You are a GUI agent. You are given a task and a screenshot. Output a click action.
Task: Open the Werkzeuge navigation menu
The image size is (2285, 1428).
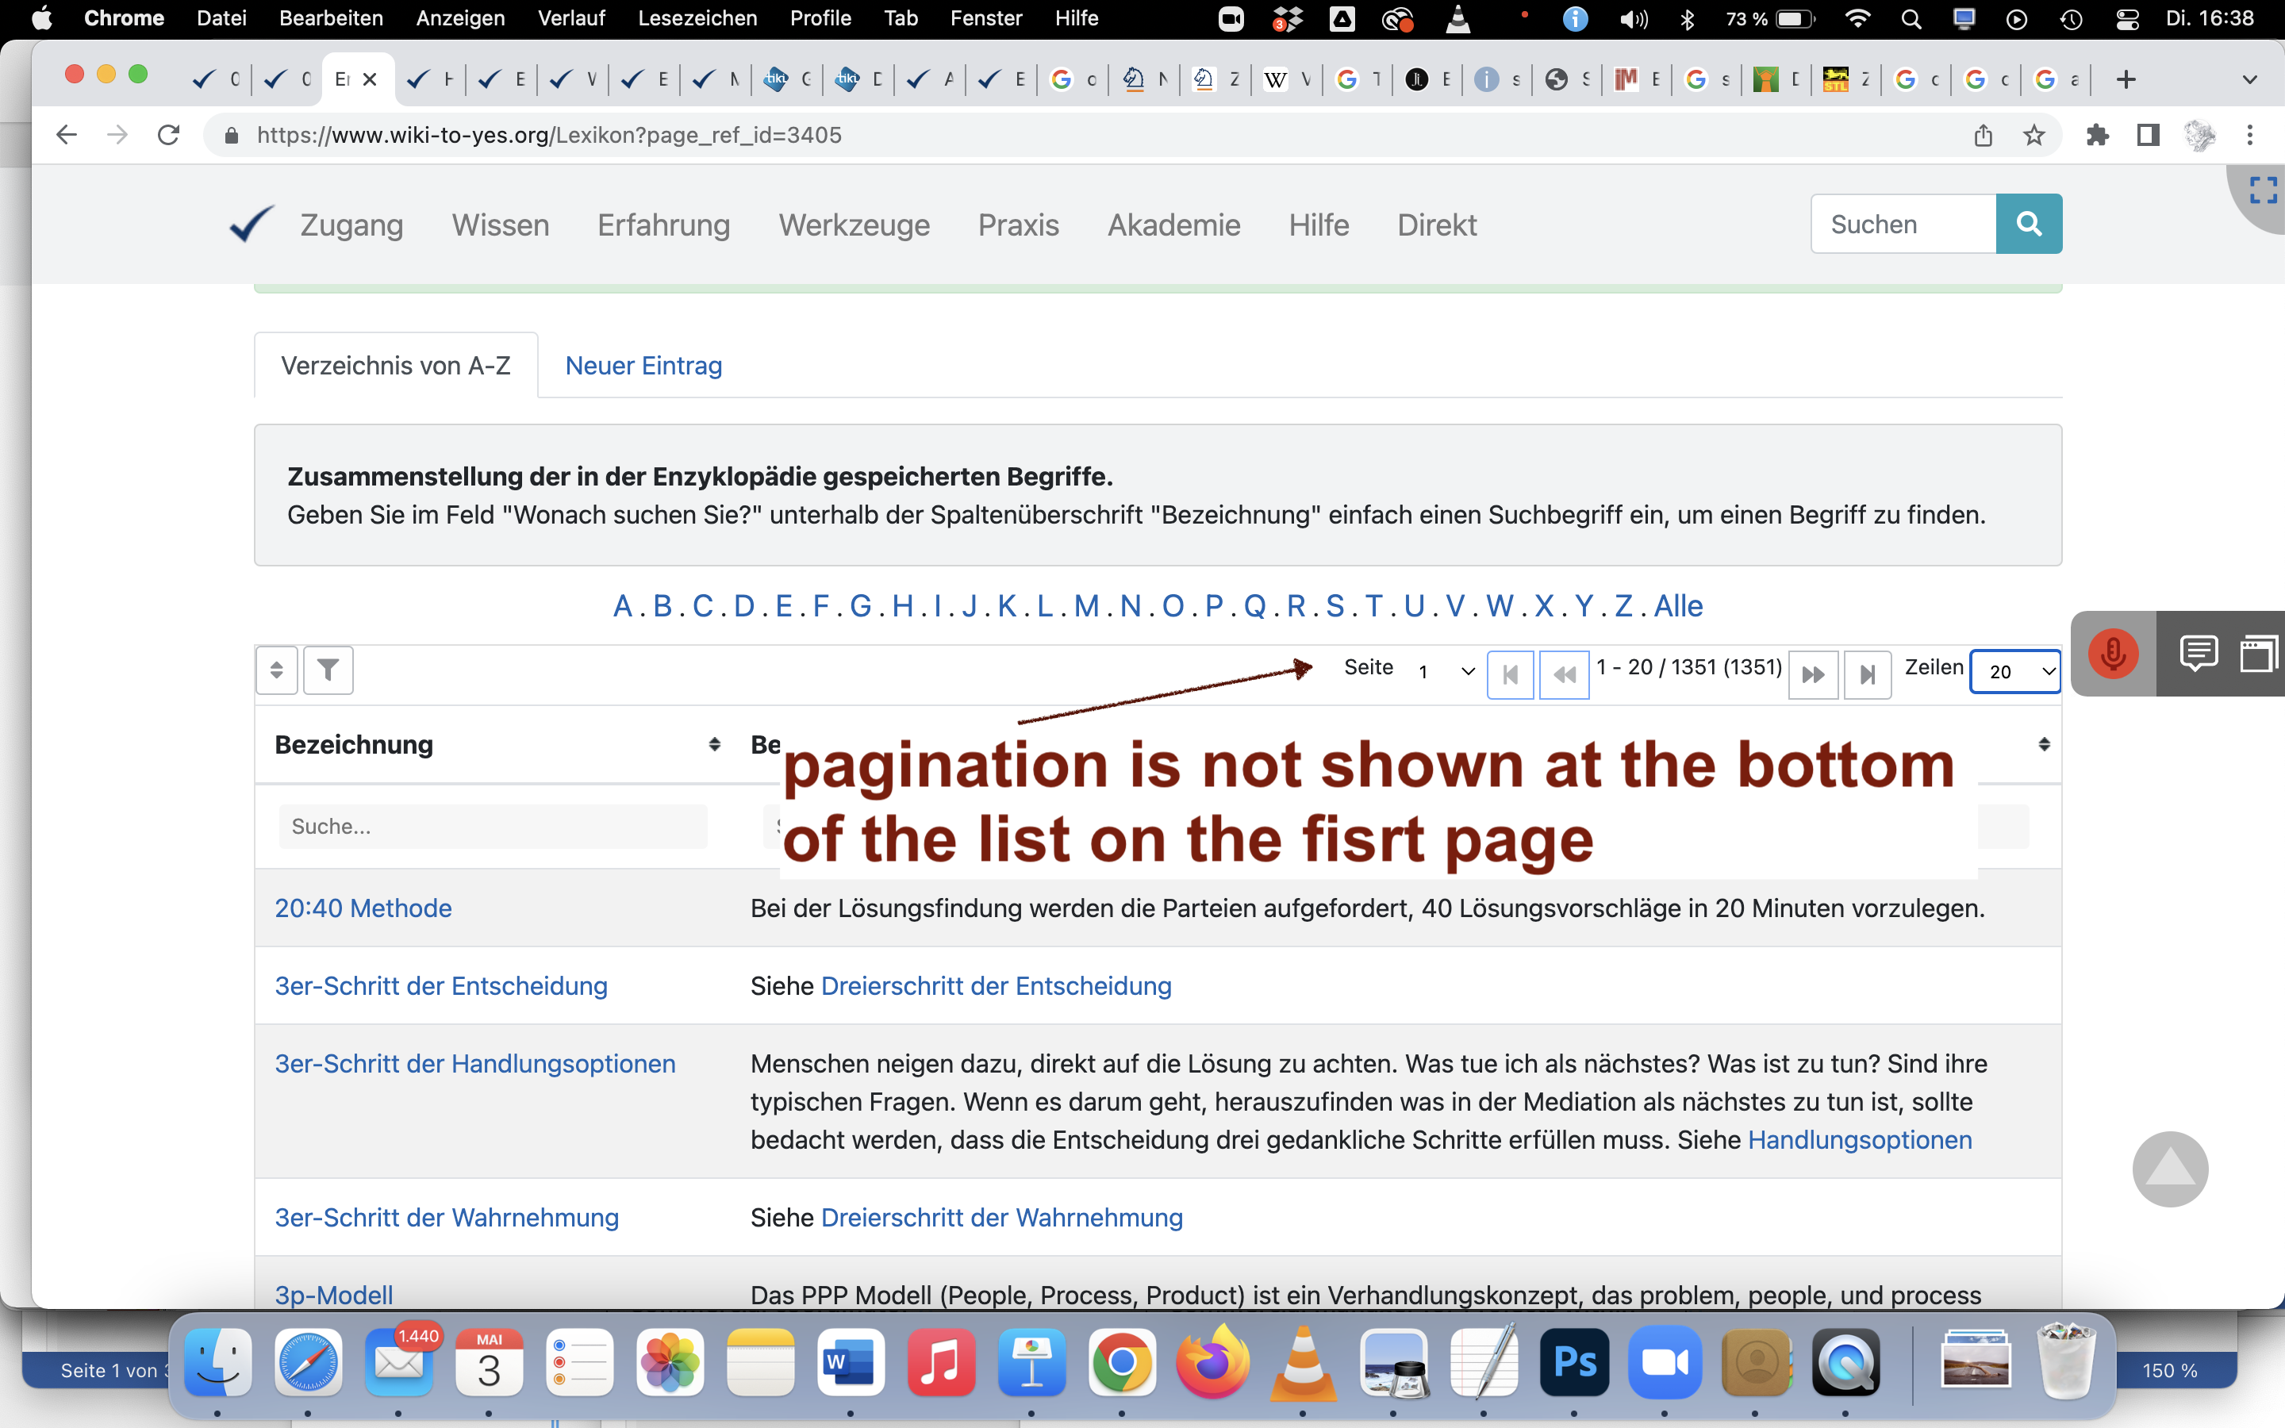tap(854, 225)
